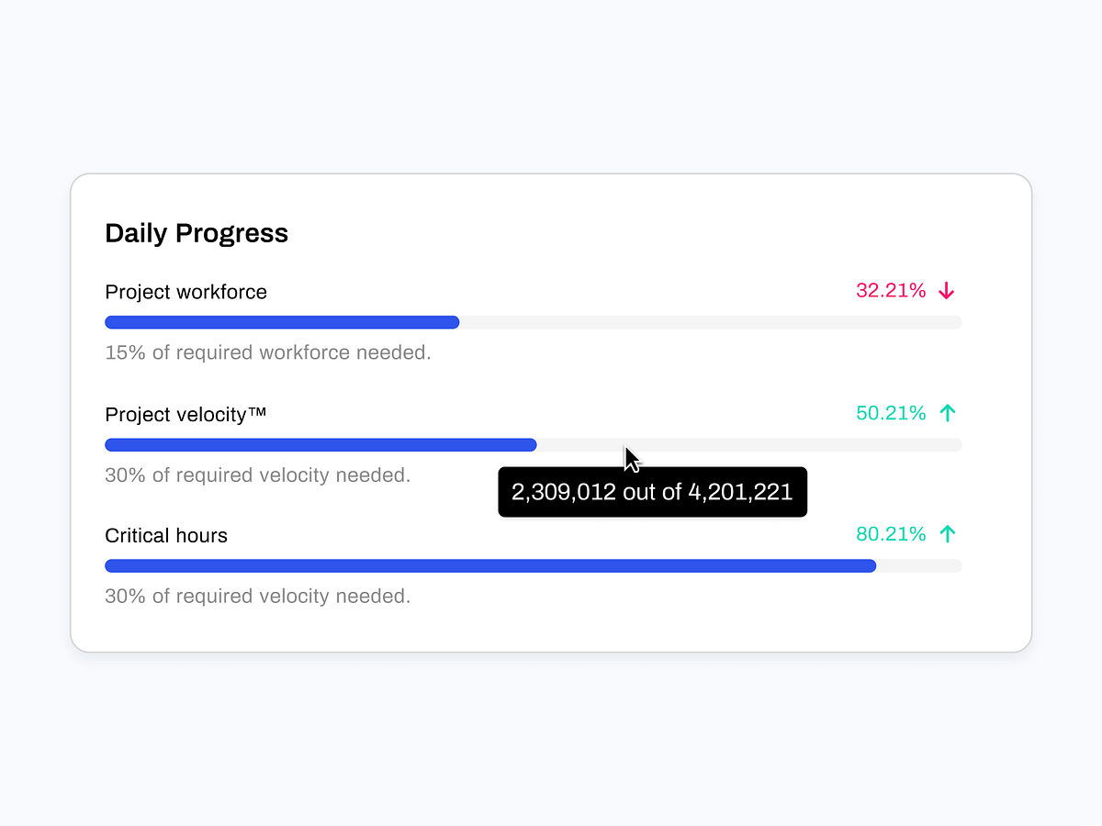Select the "Critical hours" label
Image resolution: width=1102 pixels, height=826 pixels.
pyautogui.click(x=166, y=536)
